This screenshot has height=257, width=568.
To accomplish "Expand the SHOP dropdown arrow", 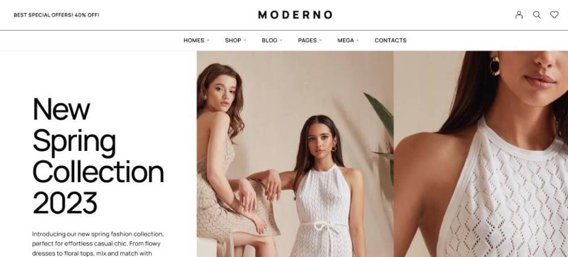I will coord(245,40).
